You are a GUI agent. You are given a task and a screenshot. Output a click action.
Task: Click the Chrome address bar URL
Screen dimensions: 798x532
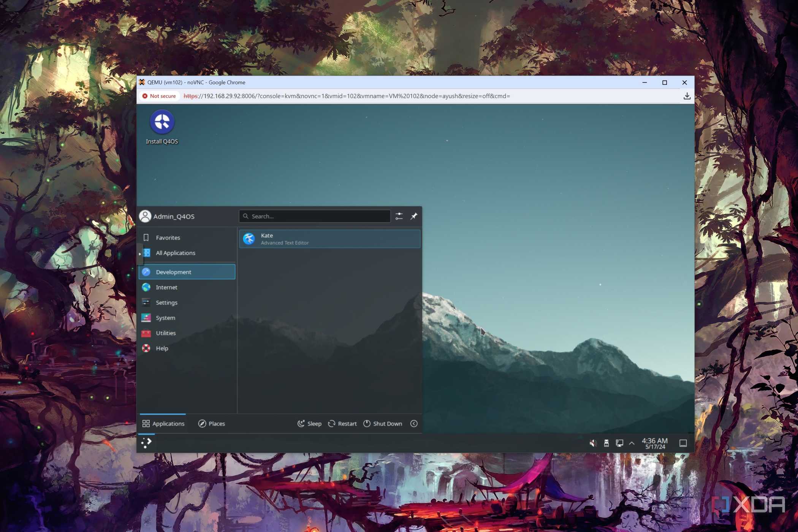pyautogui.click(x=347, y=96)
